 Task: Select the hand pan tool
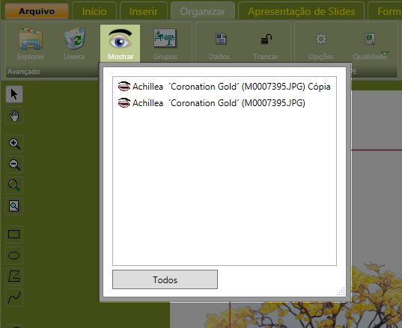[14, 115]
